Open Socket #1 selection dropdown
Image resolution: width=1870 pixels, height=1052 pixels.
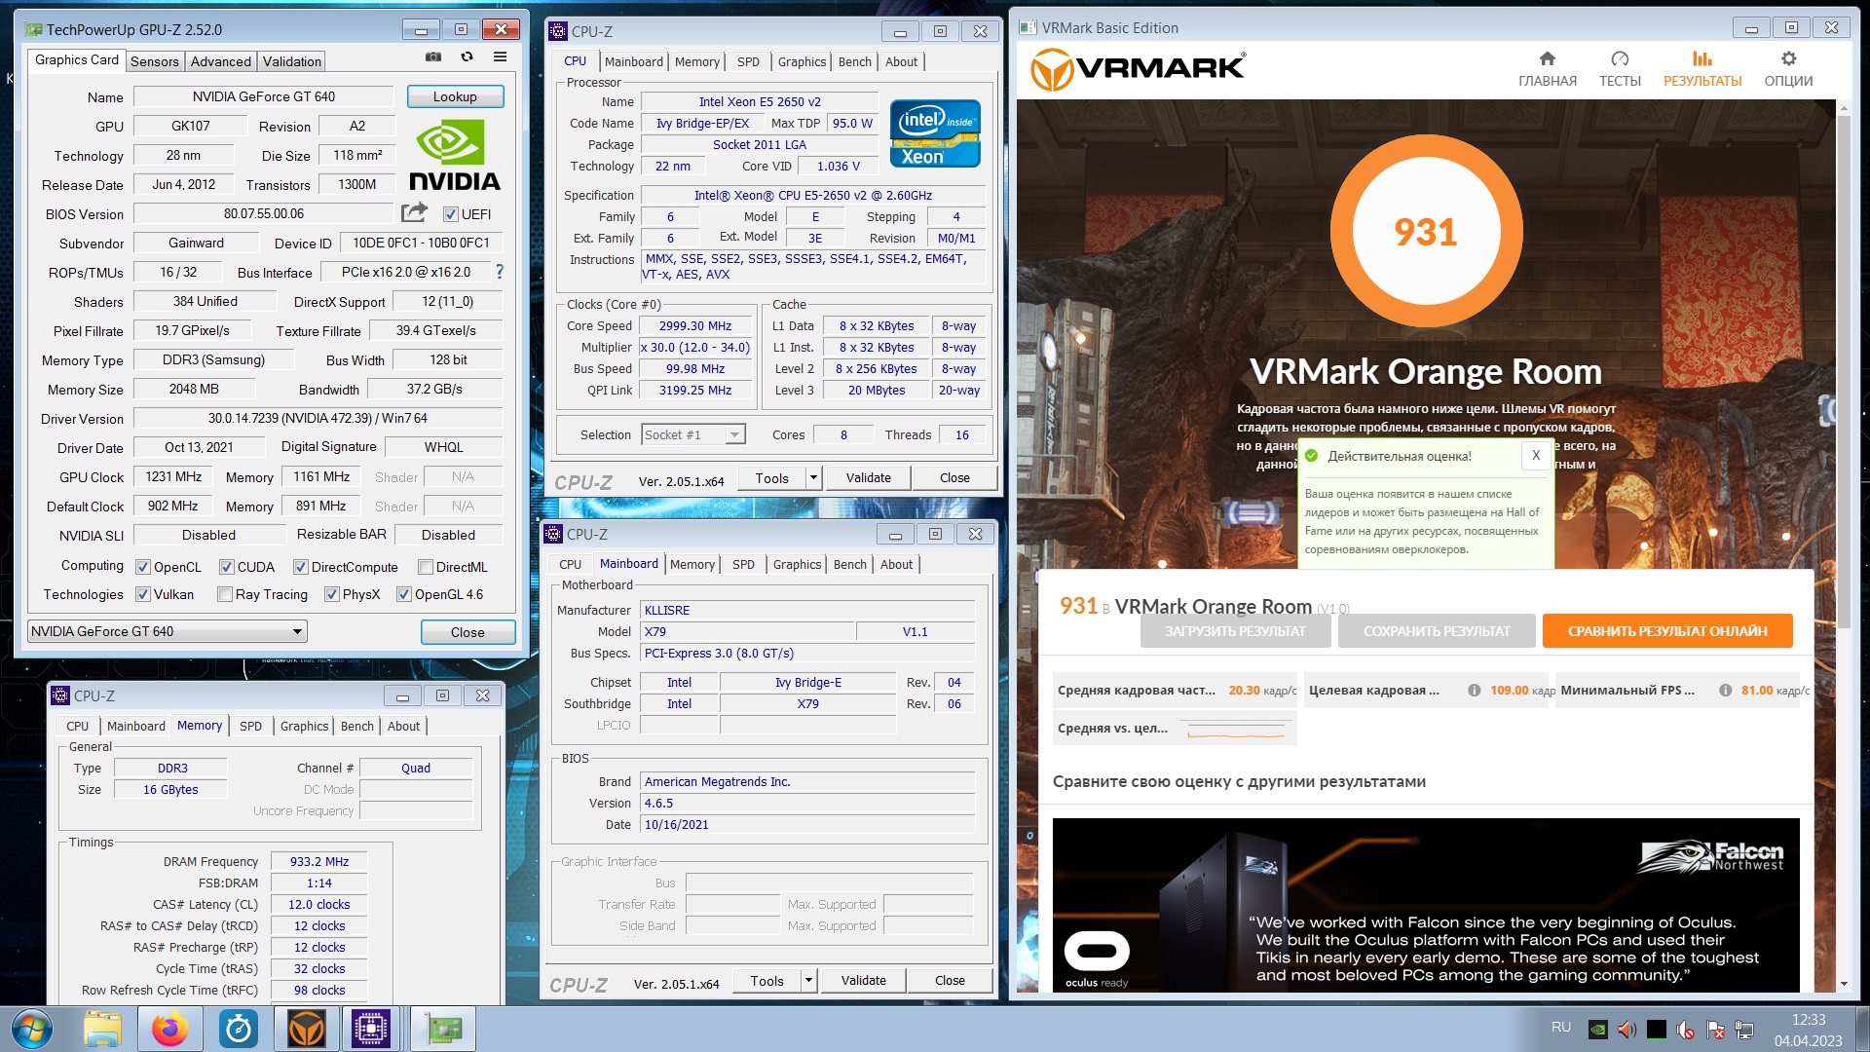[x=693, y=434]
